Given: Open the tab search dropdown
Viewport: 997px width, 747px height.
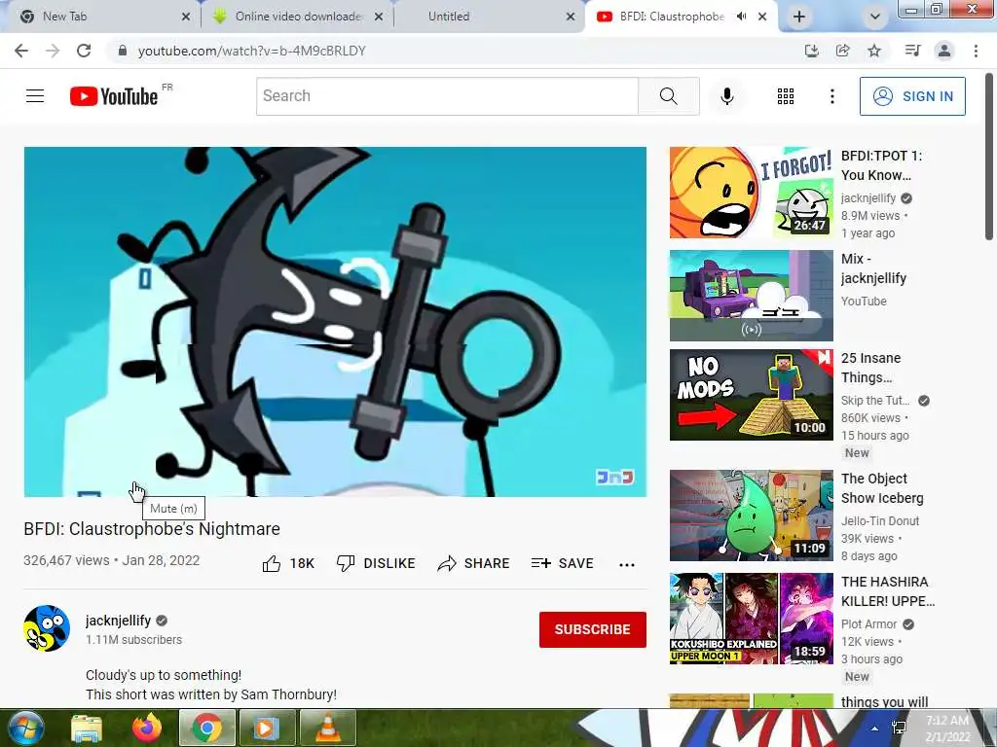Looking at the screenshot, I should coord(875,17).
